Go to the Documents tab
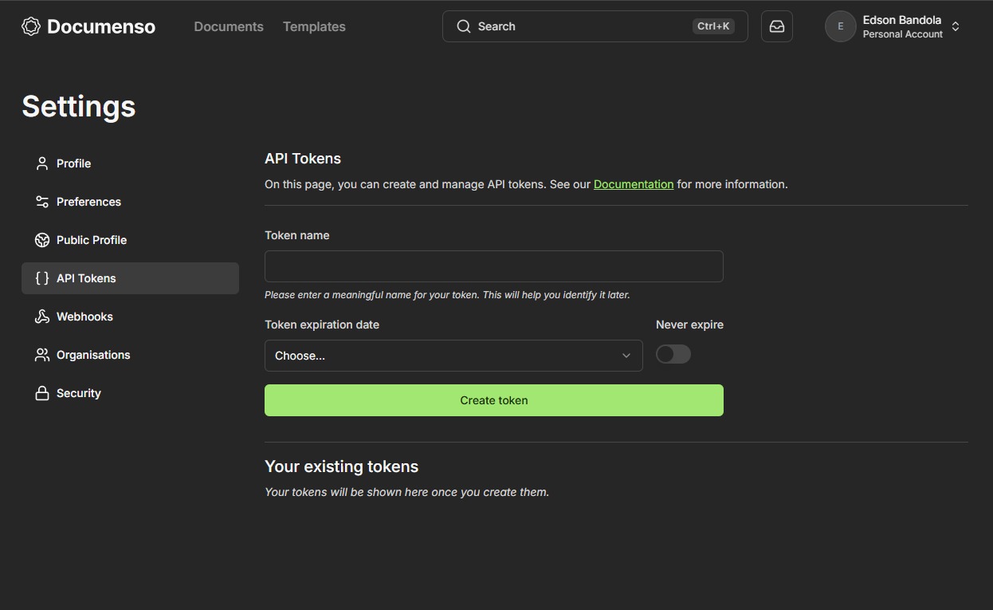This screenshot has width=993, height=610. (229, 26)
